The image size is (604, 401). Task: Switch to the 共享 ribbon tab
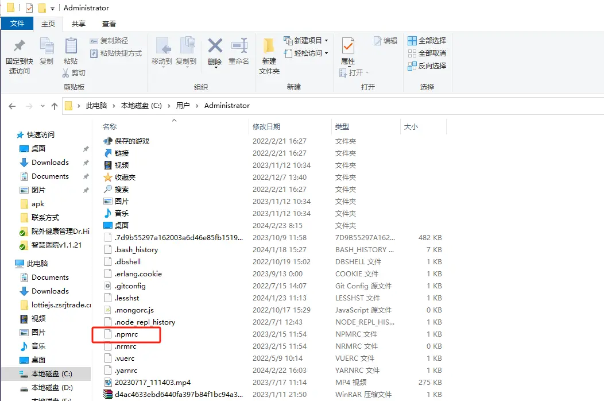[x=79, y=24]
